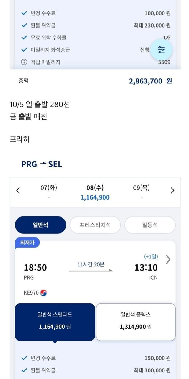Click the 적립 마일리지 info icon
The height and width of the screenshot is (379, 189).
tap(24, 62)
